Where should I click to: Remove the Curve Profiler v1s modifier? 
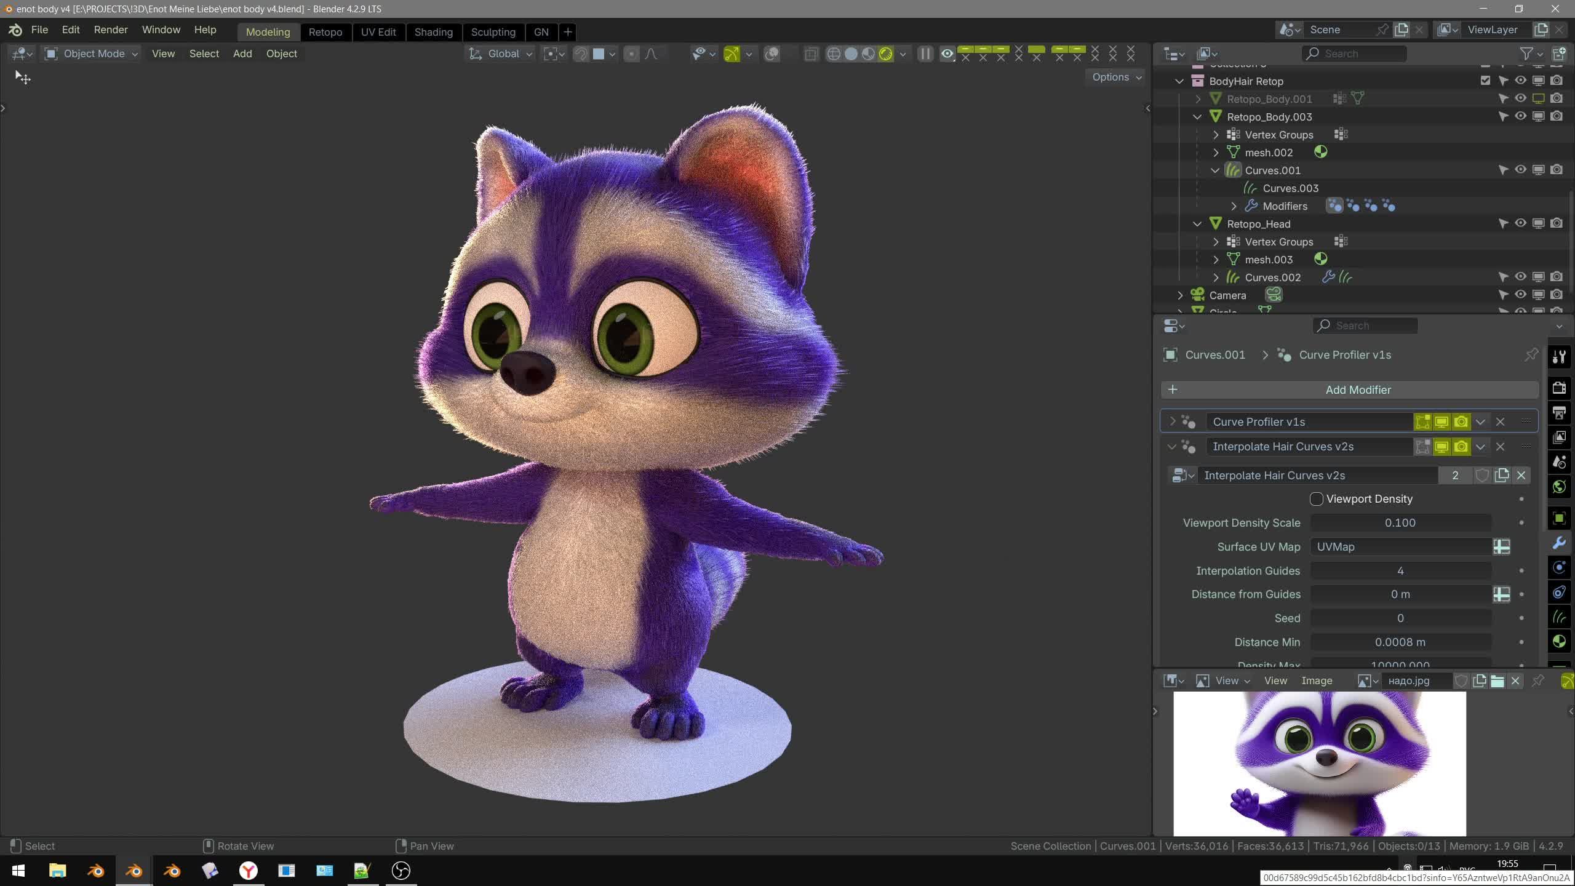pos(1500,422)
